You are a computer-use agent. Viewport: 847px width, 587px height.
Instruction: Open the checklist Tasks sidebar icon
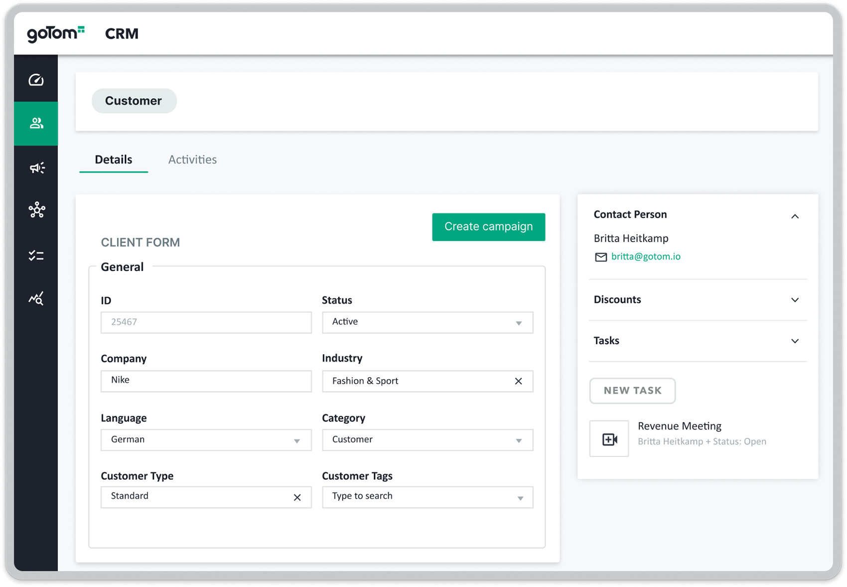(x=36, y=255)
